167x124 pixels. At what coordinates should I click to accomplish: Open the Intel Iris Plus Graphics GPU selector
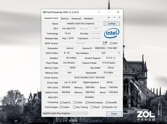coord(65,114)
